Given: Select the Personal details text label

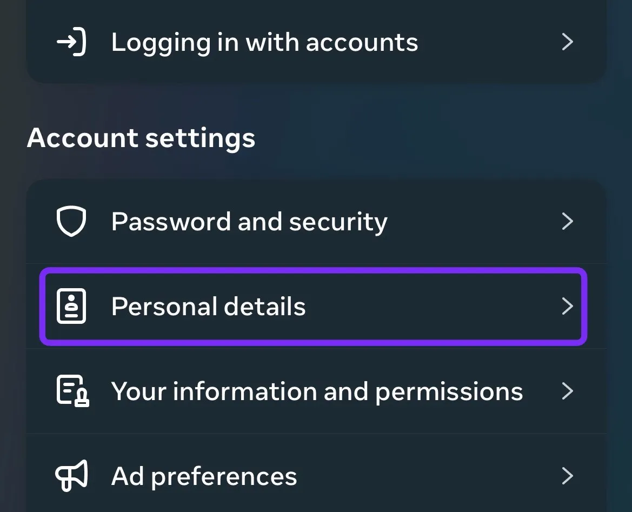Looking at the screenshot, I should [x=208, y=307].
